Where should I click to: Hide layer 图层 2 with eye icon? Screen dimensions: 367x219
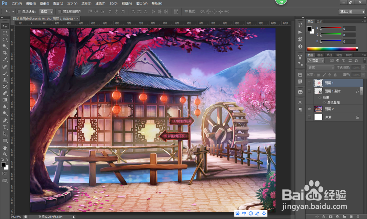tap(309, 109)
